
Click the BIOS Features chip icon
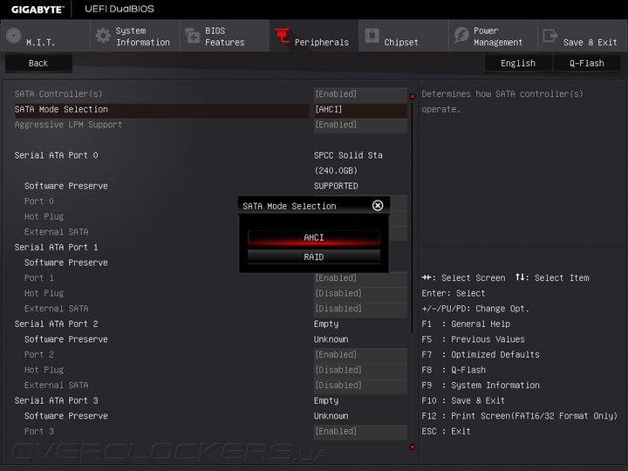click(192, 36)
